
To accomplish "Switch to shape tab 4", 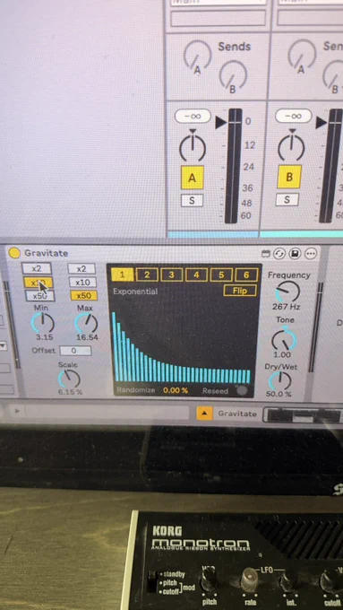I will point(196,275).
